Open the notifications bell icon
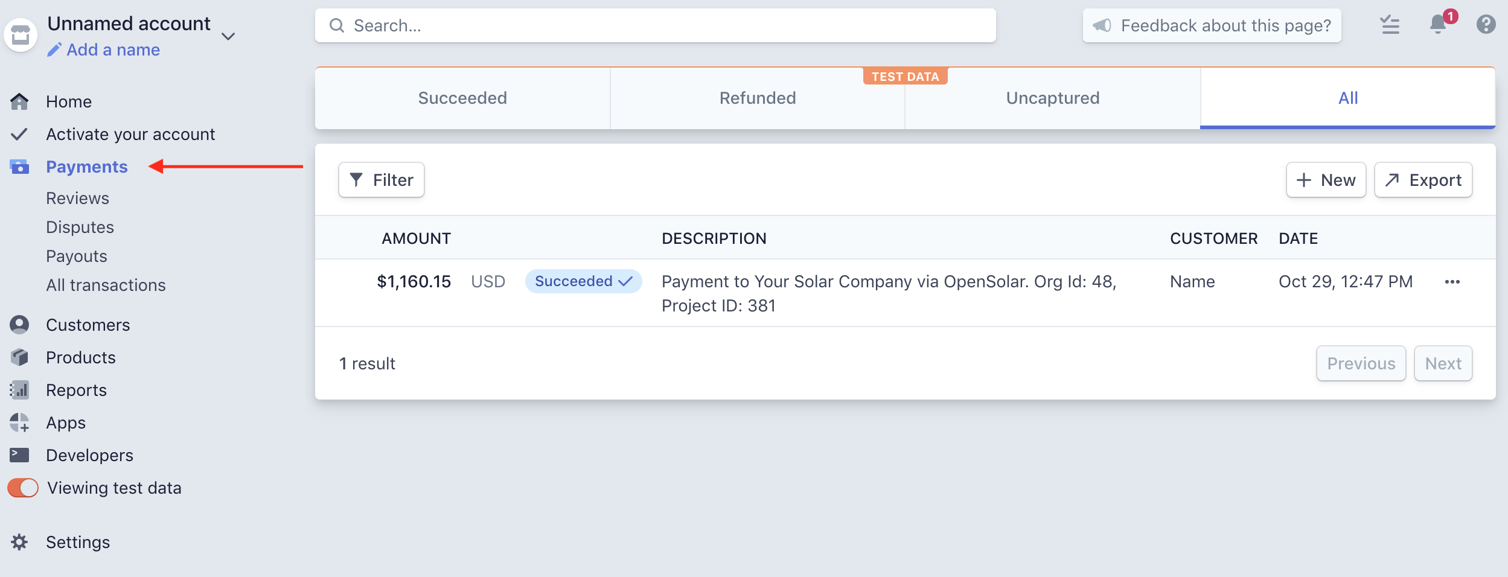 point(1439,24)
